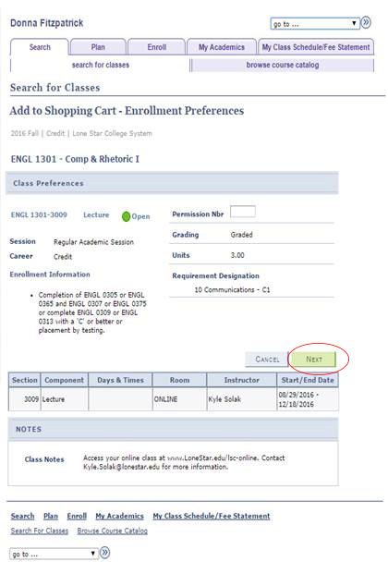Switch to the Enroll tab

(x=156, y=47)
